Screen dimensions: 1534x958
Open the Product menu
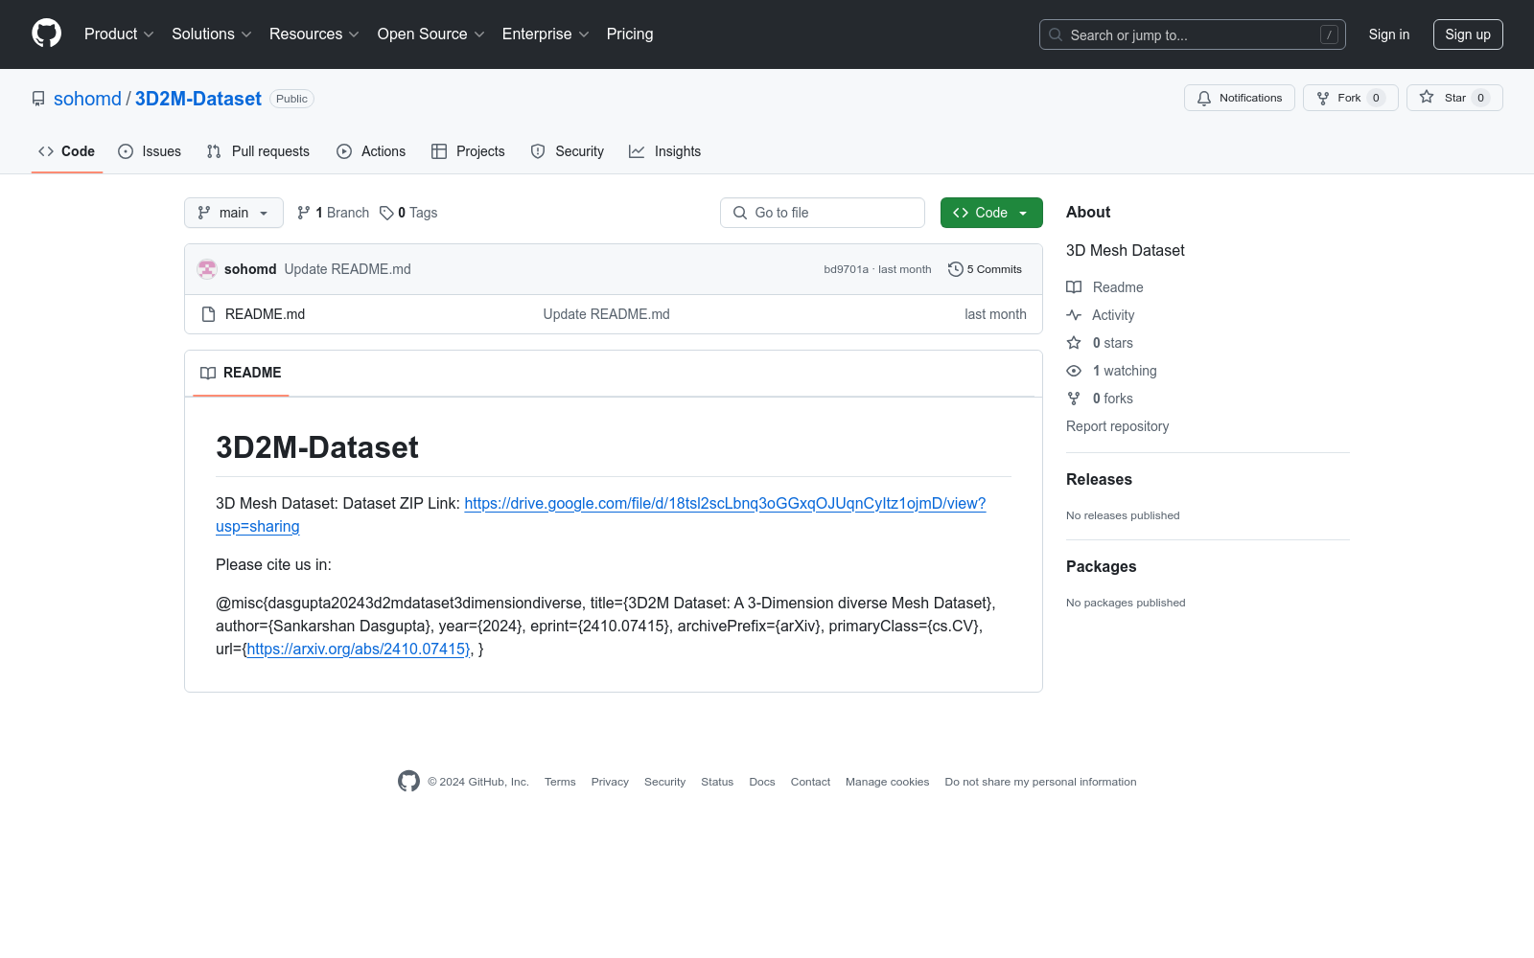pos(119,34)
